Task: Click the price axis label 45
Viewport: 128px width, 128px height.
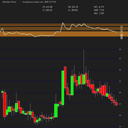Action: point(120,49)
